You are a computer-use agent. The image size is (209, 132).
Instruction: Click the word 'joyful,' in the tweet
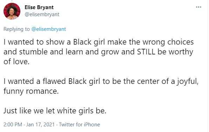click(x=188, y=81)
